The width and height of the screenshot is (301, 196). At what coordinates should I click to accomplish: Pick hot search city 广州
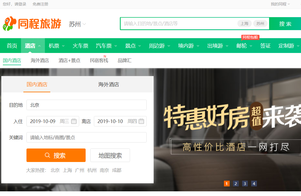click(80, 170)
